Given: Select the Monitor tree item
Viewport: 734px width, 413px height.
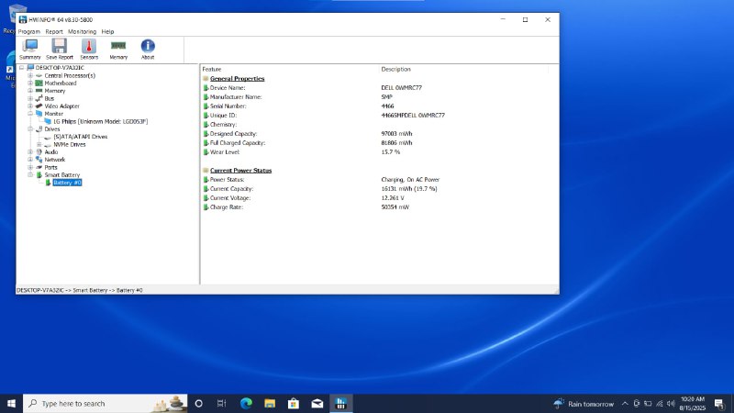Looking at the screenshot, I should click(53, 114).
